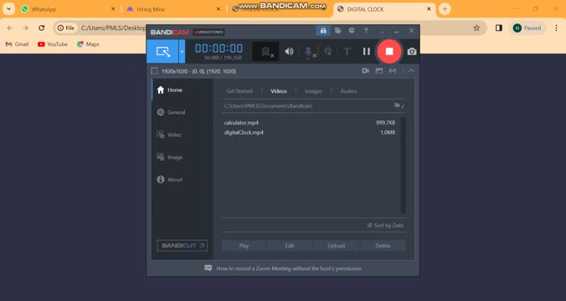
Task: Stop the recording with the red button
Action: point(389,51)
